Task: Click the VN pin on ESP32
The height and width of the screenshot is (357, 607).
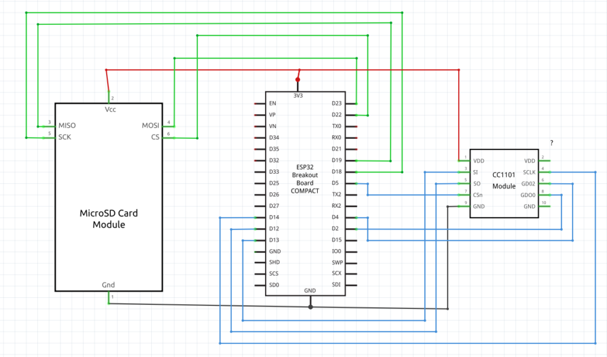Action: coord(273,126)
